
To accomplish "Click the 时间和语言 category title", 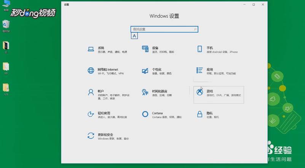I will point(160,91).
